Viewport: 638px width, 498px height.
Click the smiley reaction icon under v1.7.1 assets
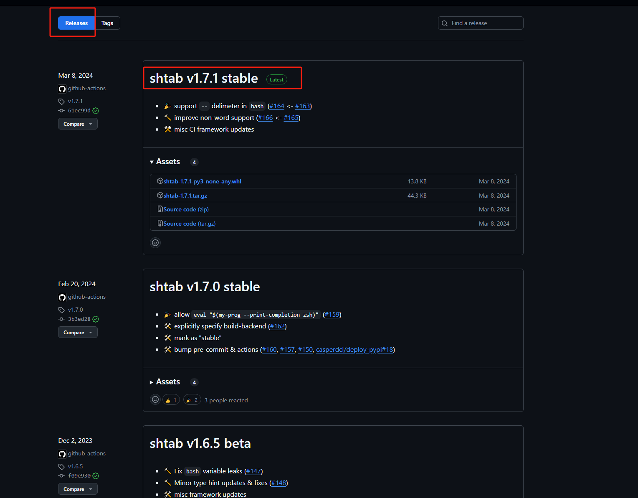point(155,243)
